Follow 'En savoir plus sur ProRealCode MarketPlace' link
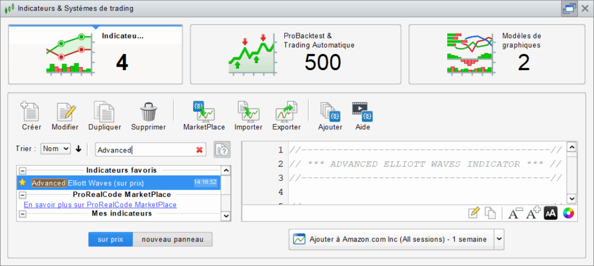 (100, 205)
